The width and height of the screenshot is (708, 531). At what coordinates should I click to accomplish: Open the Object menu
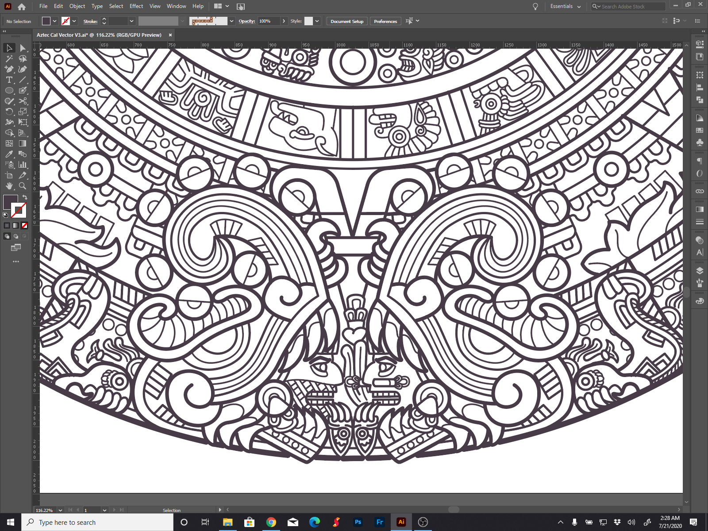pyautogui.click(x=77, y=6)
